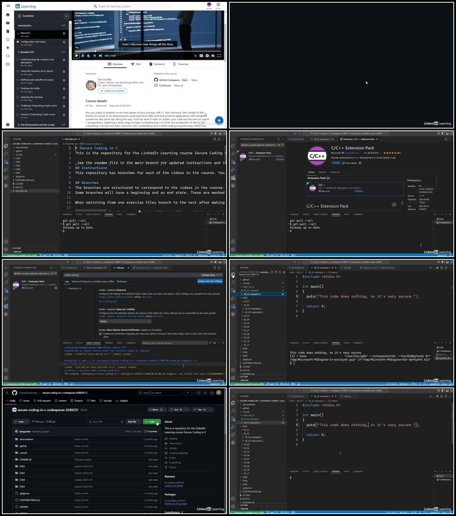The image size is (456, 516).
Task: Click 'Show all' beside Certificates
Action: coord(179,86)
